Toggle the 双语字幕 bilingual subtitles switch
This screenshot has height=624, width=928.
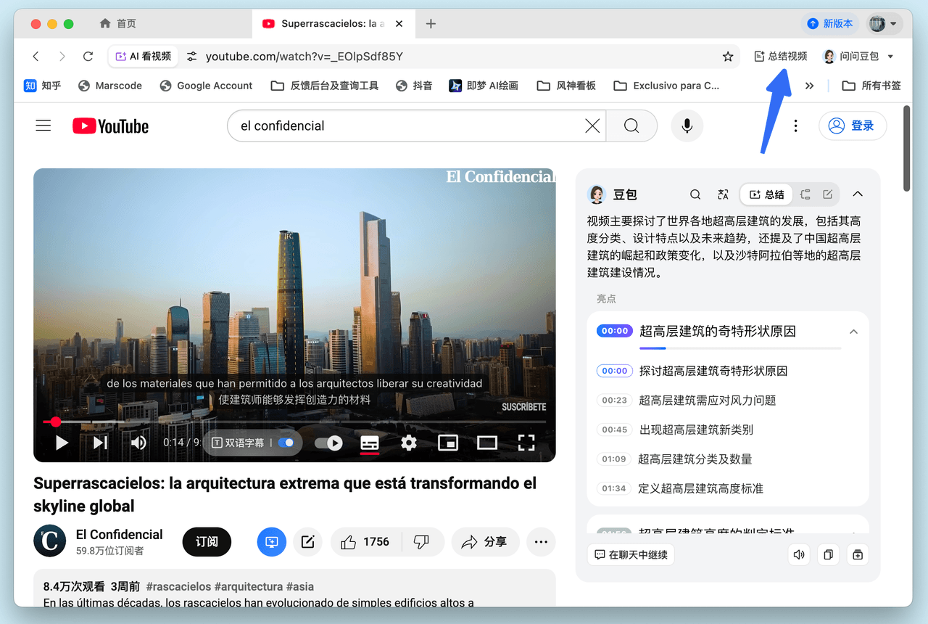(x=286, y=443)
